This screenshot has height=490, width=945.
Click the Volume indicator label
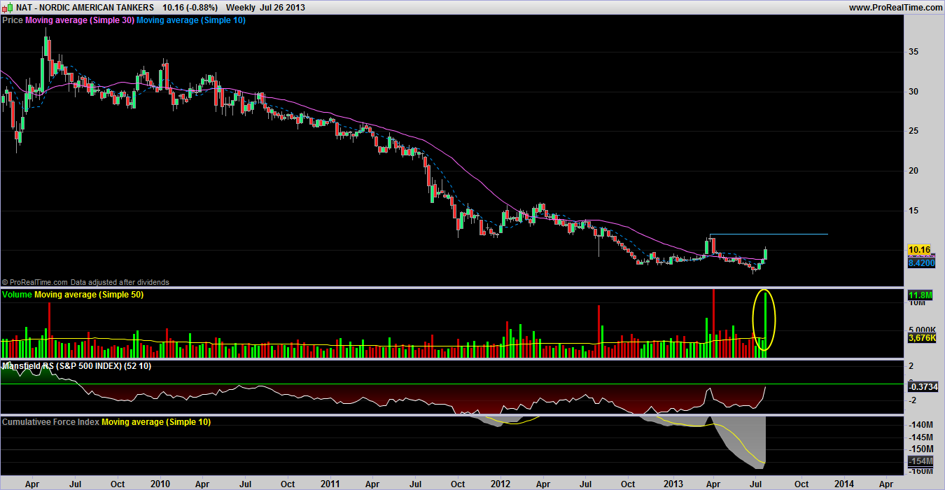point(17,295)
